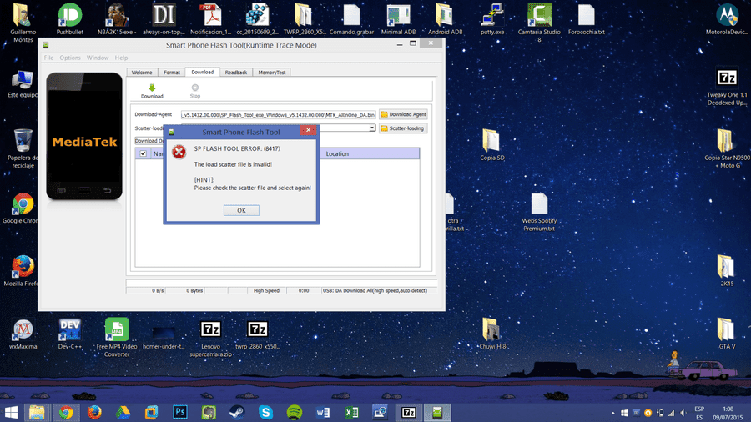Click OK in the error dialog
751x422 pixels.
(x=241, y=210)
